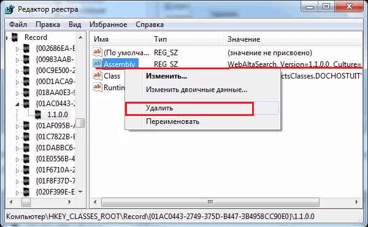The image size is (368, 227).
Task: Click the Record folder icon
Action: [x=15, y=37]
